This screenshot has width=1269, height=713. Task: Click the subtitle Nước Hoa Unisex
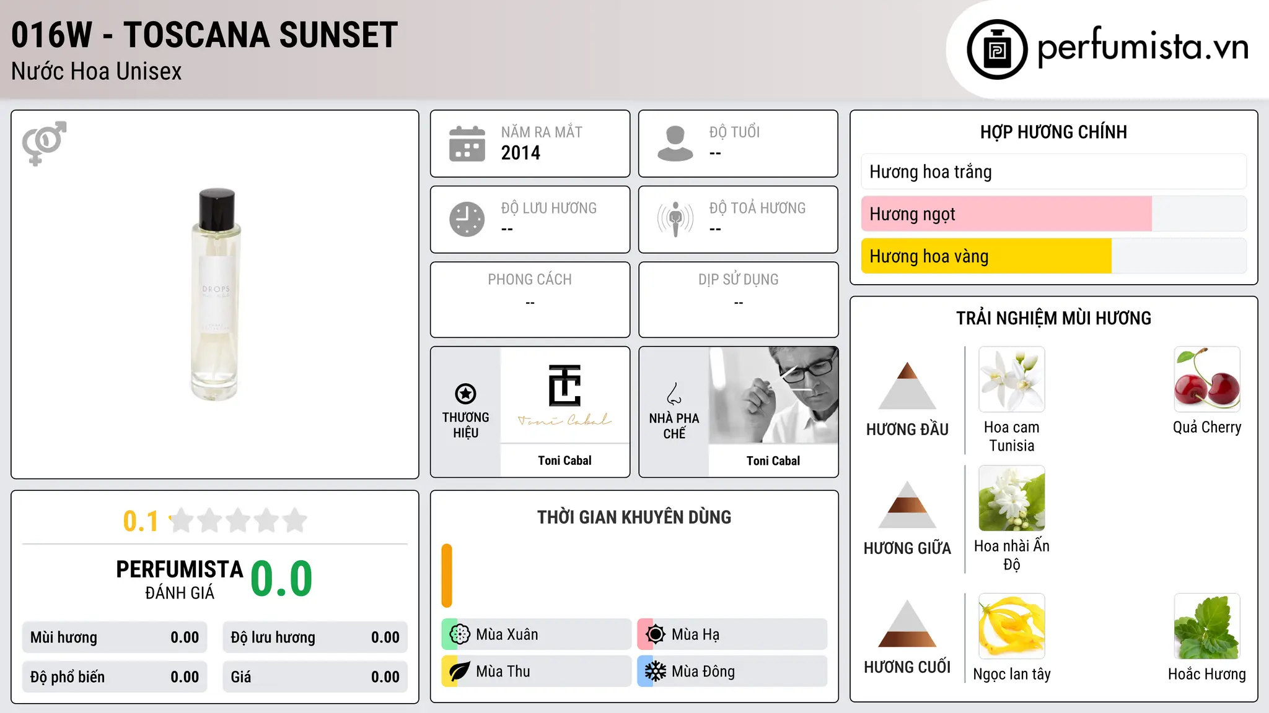[97, 72]
